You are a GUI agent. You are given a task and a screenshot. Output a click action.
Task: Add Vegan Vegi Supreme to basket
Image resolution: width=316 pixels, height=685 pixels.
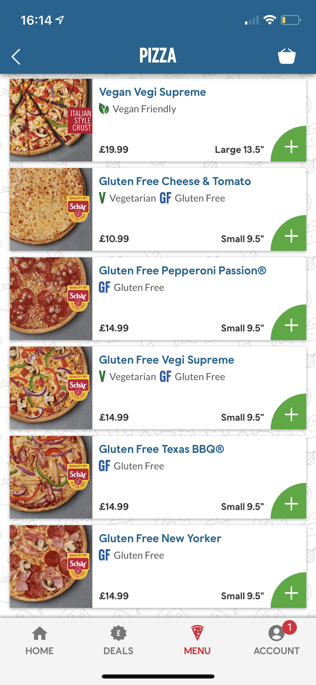pyautogui.click(x=291, y=147)
